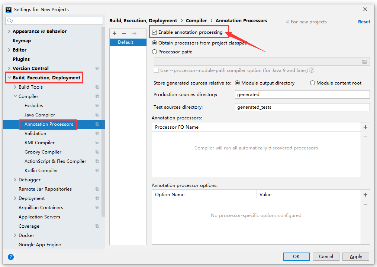The width and height of the screenshot is (377, 267).
Task: Add a Processor FQ Name with plus
Action: pos(365,127)
